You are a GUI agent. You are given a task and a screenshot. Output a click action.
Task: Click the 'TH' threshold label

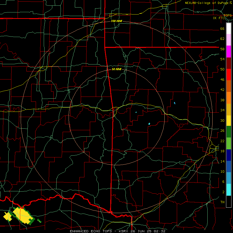(222, 202)
